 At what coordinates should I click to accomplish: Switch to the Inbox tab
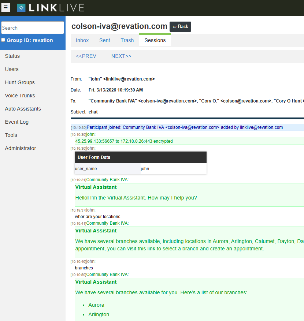tap(82, 40)
